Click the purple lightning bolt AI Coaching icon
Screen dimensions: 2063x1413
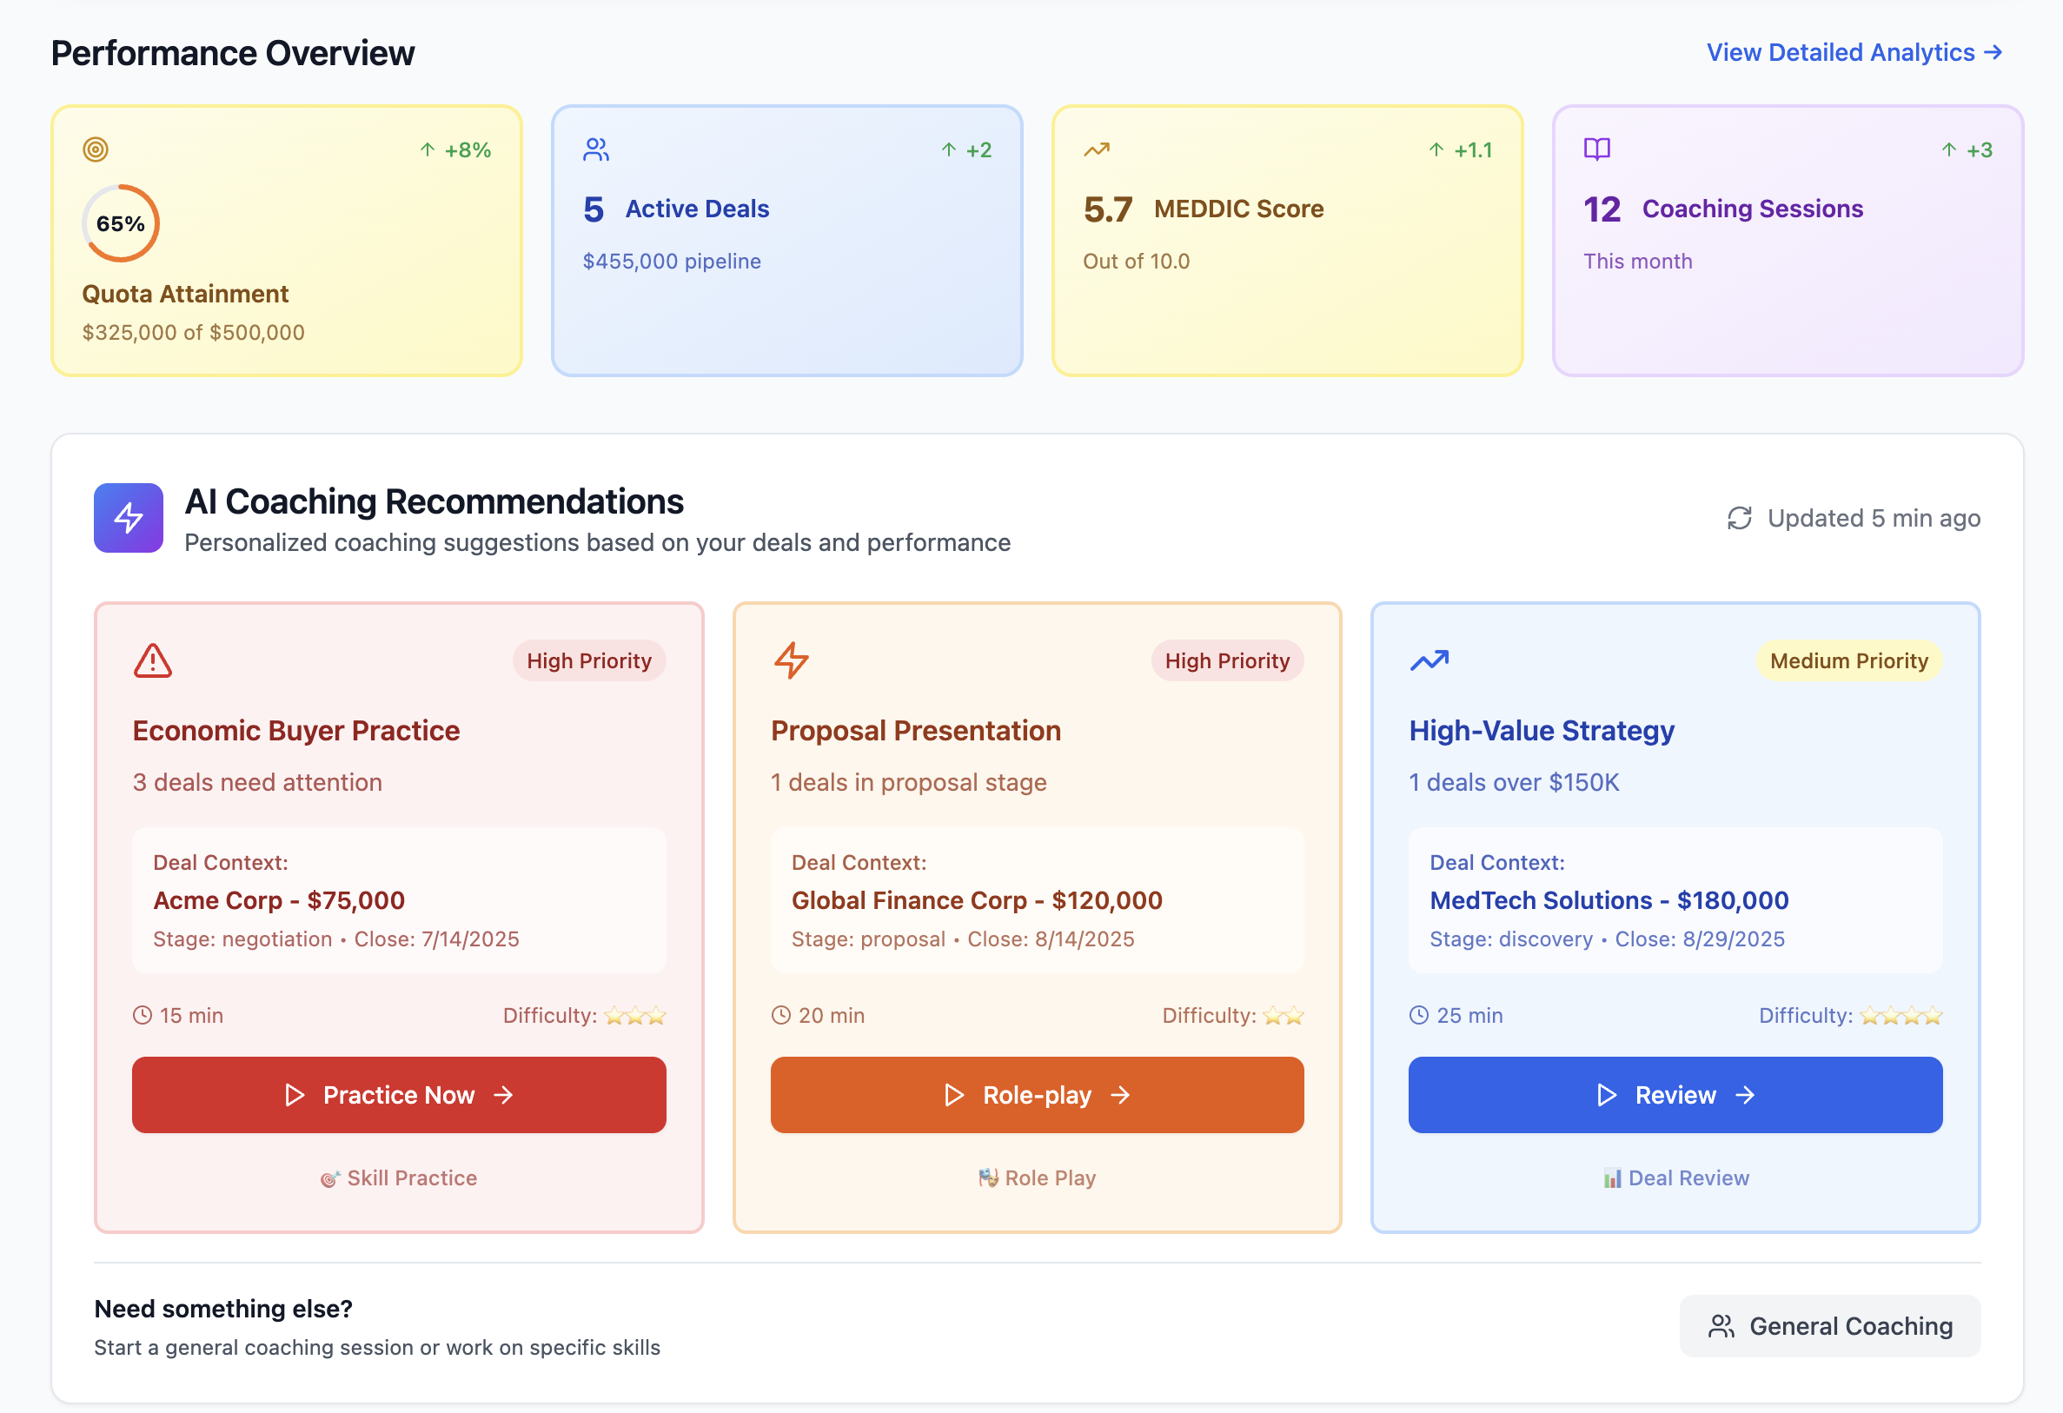[x=129, y=517]
